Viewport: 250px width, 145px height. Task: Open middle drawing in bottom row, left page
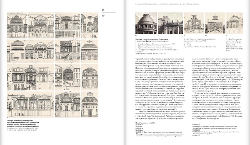pyautogui.click(x=67, y=104)
